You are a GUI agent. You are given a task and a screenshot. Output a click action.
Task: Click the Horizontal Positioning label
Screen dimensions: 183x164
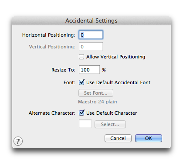[49, 35]
